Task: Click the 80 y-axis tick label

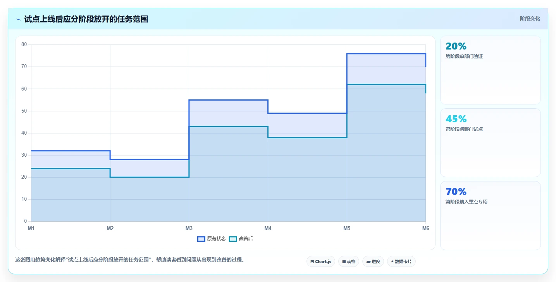Action: click(x=24, y=44)
